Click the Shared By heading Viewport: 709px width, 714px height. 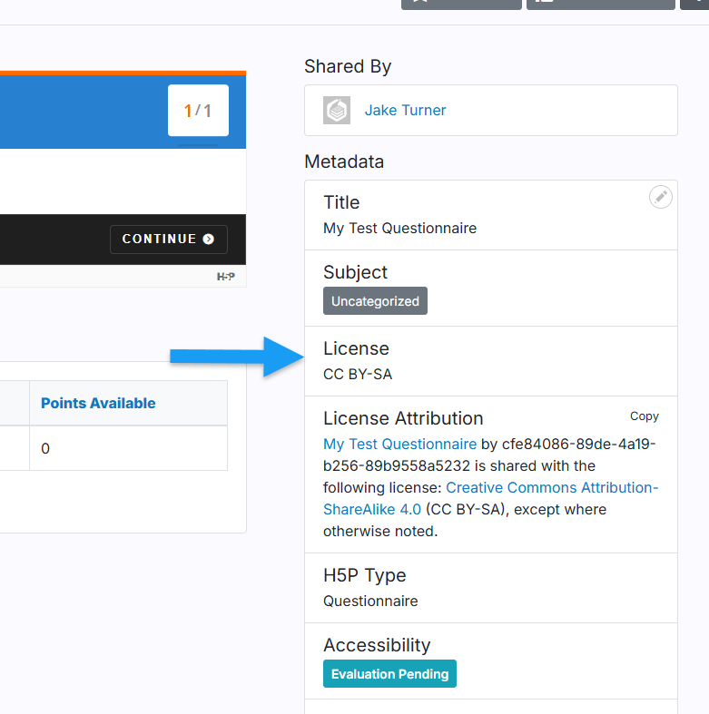click(x=348, y=66)
